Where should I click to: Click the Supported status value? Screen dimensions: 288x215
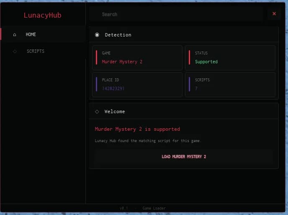(x=206, y=62)
